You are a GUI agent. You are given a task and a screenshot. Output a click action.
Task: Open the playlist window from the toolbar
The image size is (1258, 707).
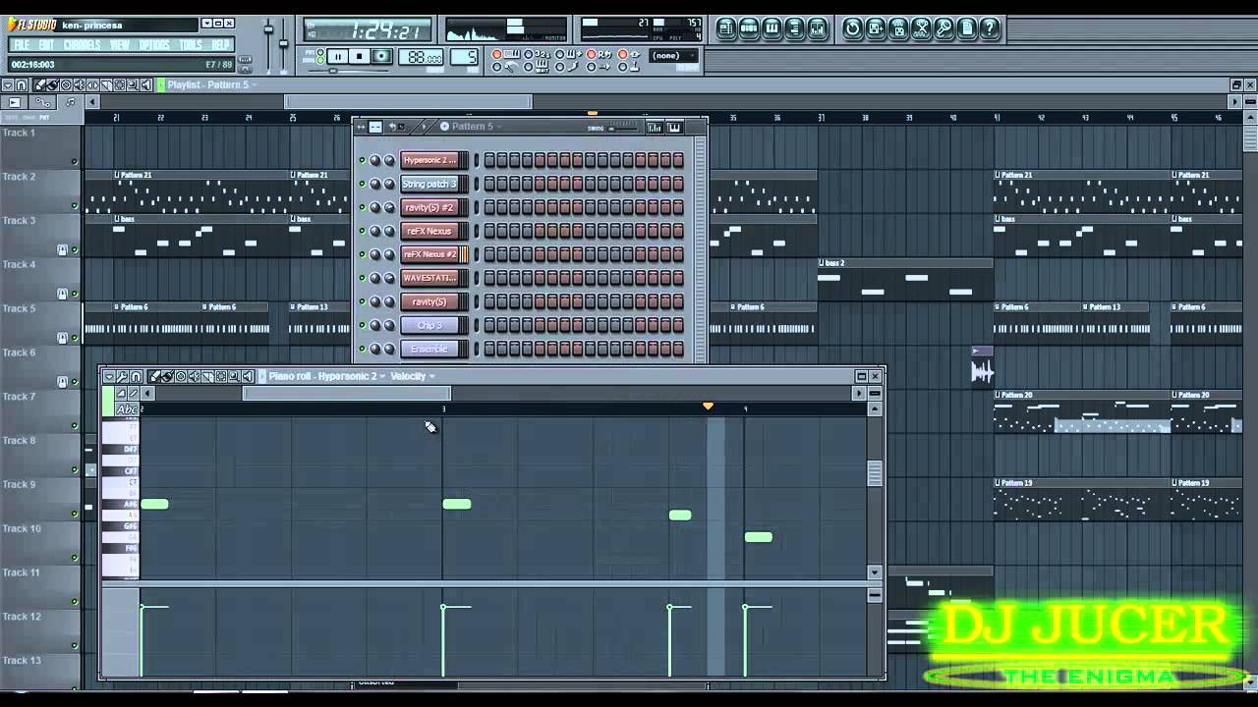click(x=726, y=28)
